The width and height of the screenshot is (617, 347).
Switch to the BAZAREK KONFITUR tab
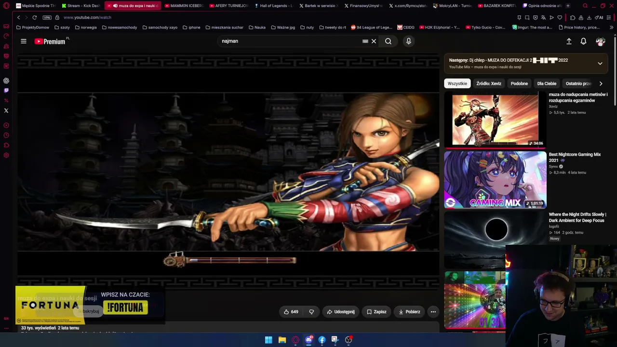click(x=497, y=6)
